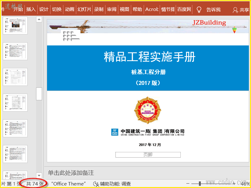
Task: Switch to the 切换 (Transitions) tab
Action: 57,9
